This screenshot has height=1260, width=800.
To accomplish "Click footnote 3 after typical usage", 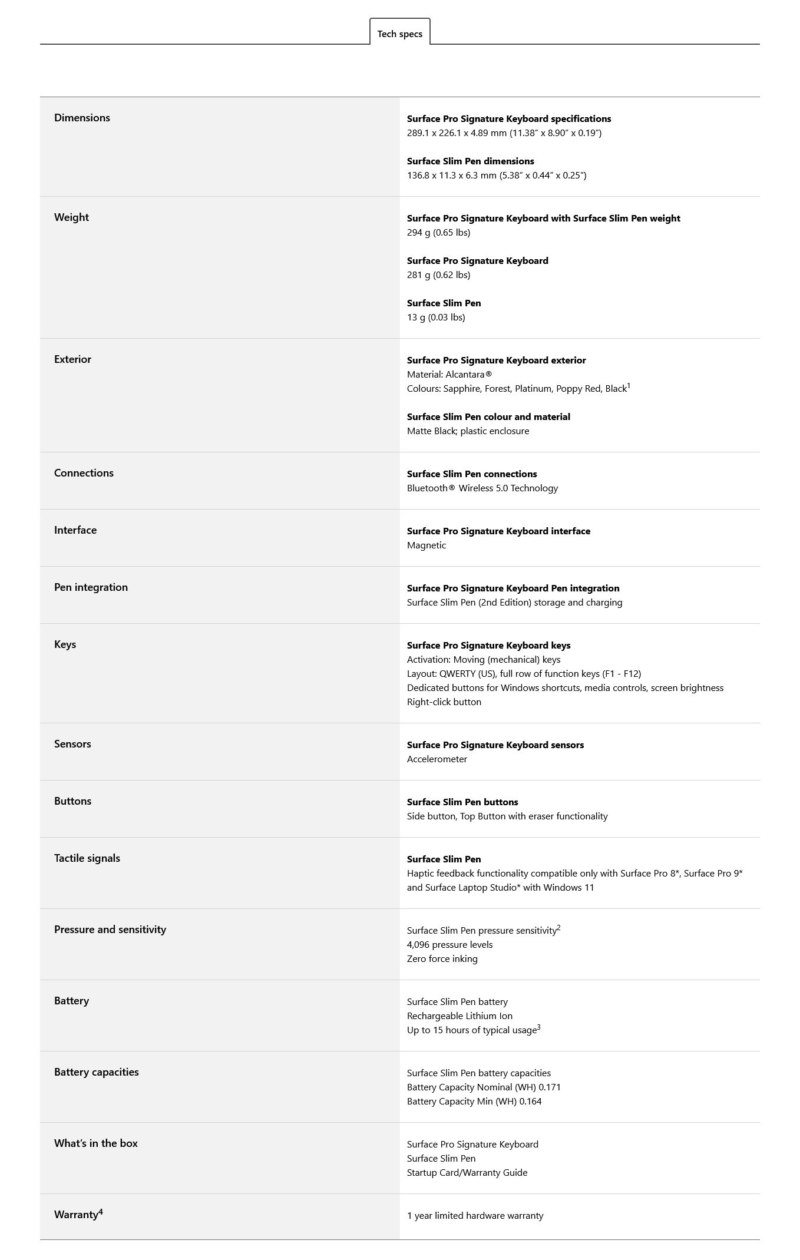I will (x=538, y=1027).
